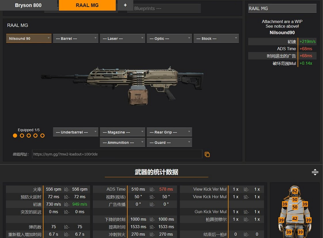Click the RAAL MG header in the right panel

pos(282,9)
